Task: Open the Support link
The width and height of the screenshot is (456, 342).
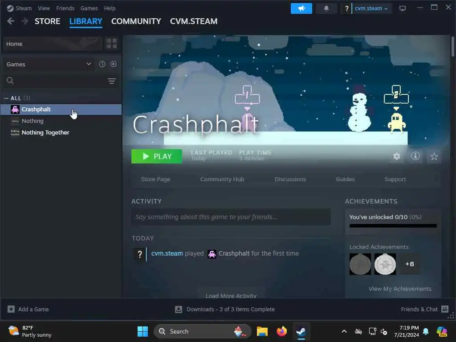Action: click(395, 179)
